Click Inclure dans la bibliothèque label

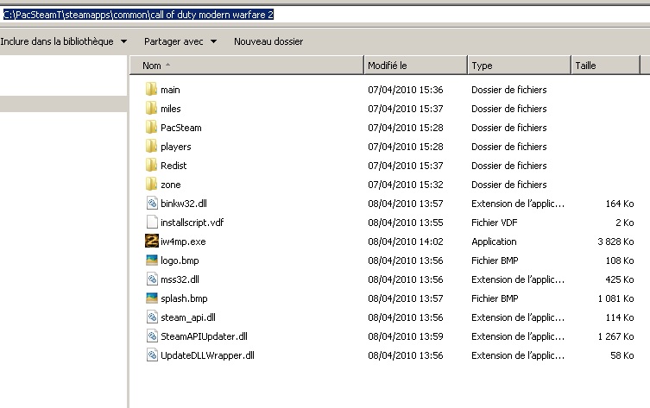pyautogui.click(x=57, y=41)
